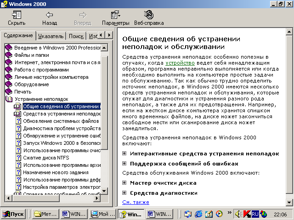Click question icon of Настройка параметров электропитания
The height and width of the screenshot is (220, 294).
(18, 187)
